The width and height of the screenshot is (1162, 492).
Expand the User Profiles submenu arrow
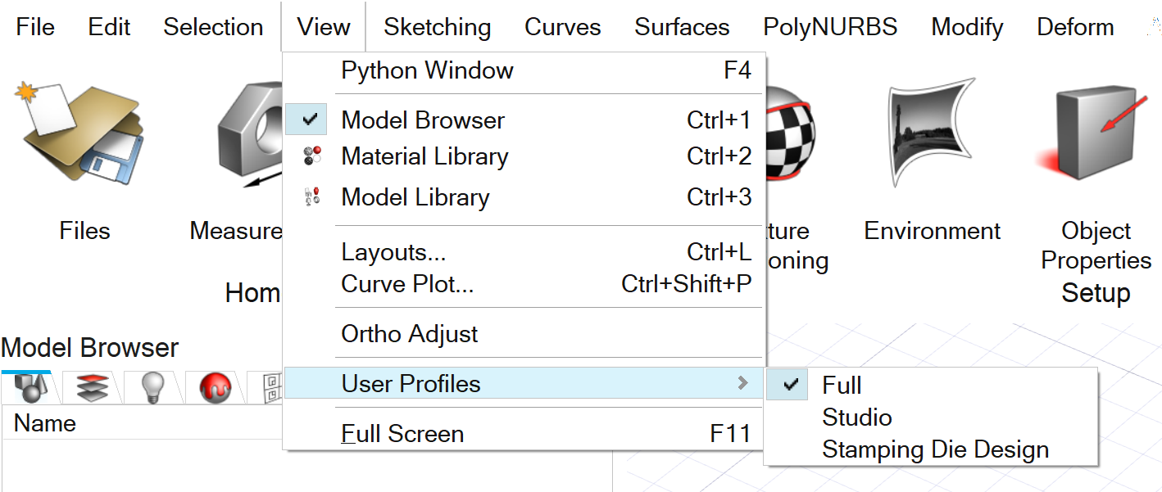(742, 383)
